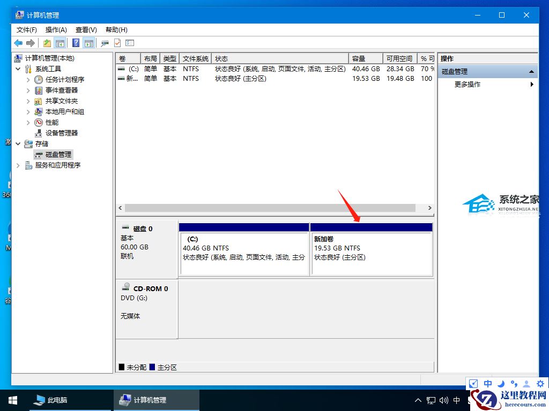Collapse the 磁盘管理 actions section arrow
Viewport: 549px width, 411px height.
click(x=531, y=72)
